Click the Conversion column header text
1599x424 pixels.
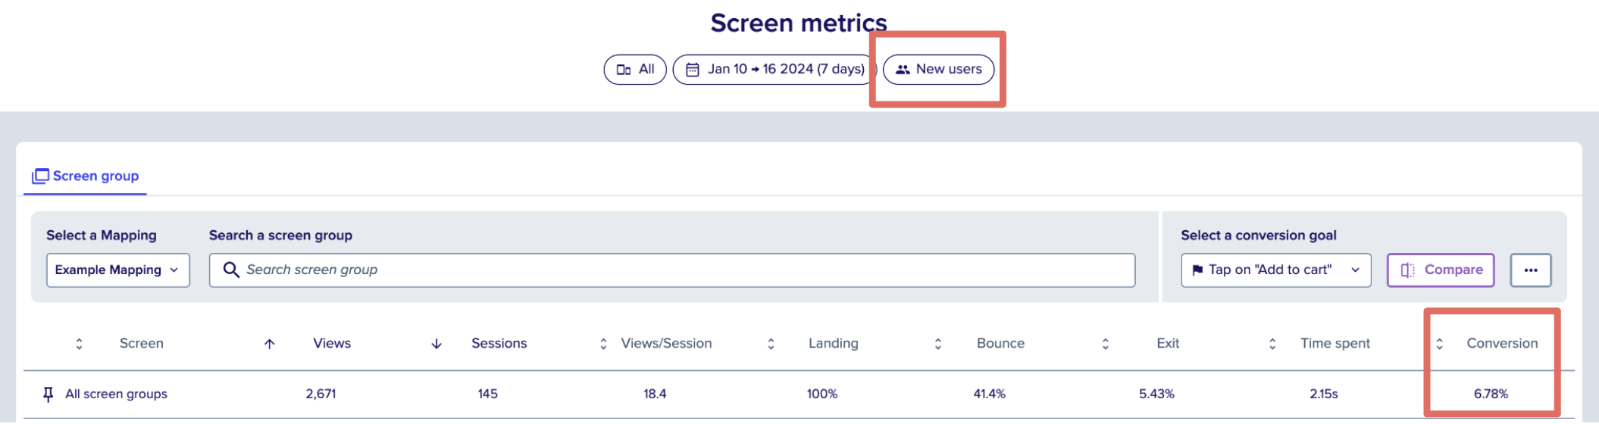[x=1502, y=344]
